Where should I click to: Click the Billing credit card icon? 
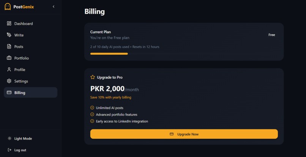(9, 92)
